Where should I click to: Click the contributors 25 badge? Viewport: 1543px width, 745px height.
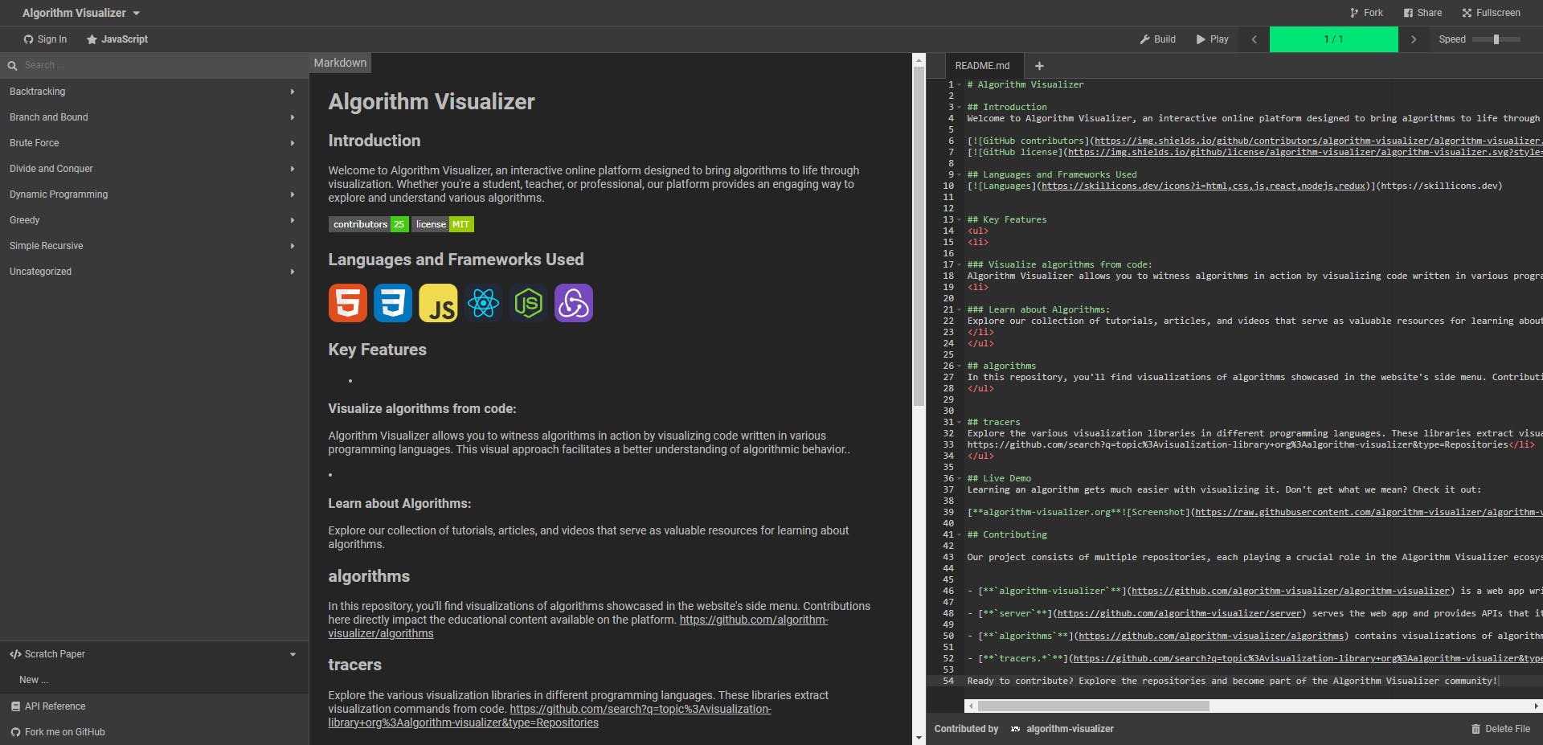[368, 224]
